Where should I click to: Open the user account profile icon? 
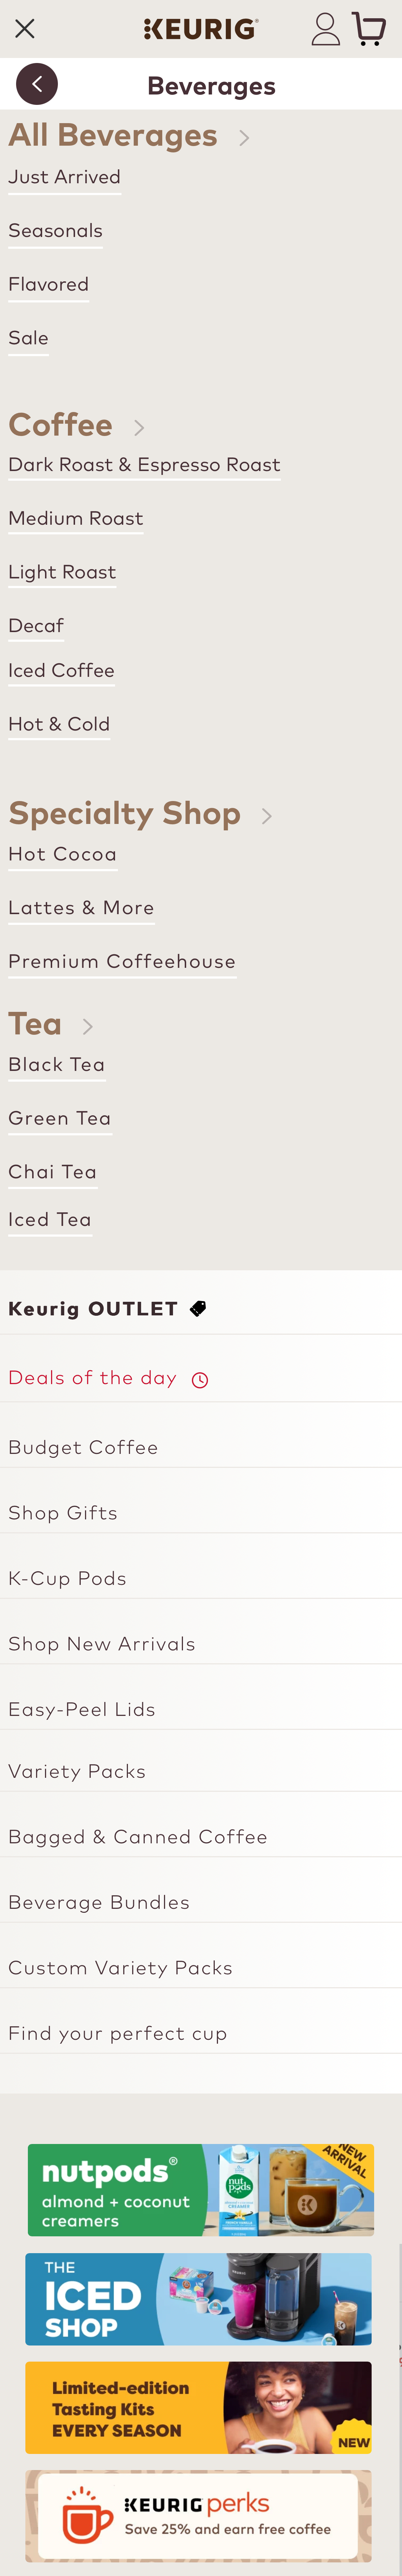click(325, 29)
